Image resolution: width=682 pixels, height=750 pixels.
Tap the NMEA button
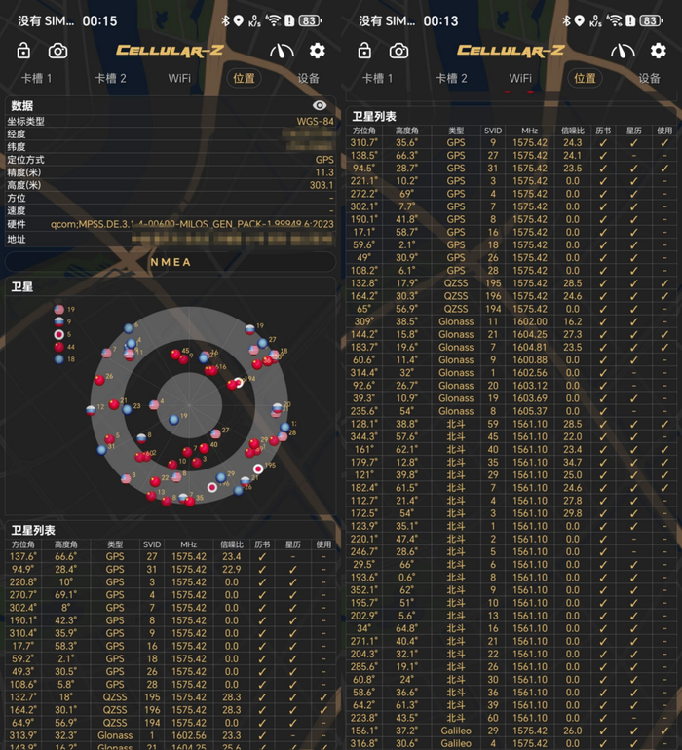click(170, 262)
